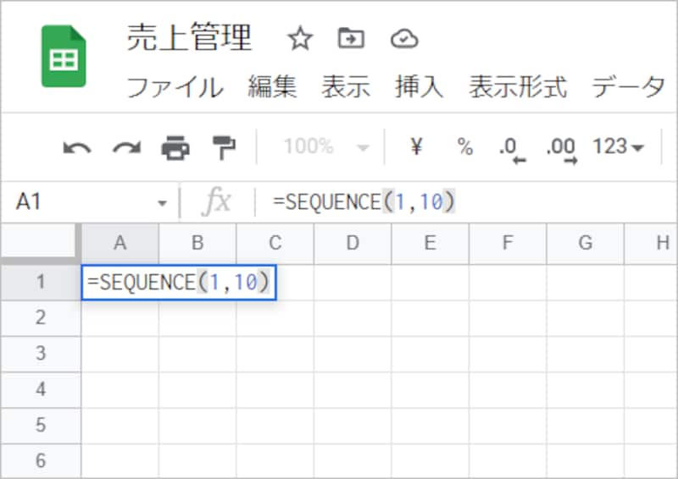The image size is (678, 479).
Task: Open the 100% zoom dropdown
Action: pyautogui.click(x=326, y=146)
